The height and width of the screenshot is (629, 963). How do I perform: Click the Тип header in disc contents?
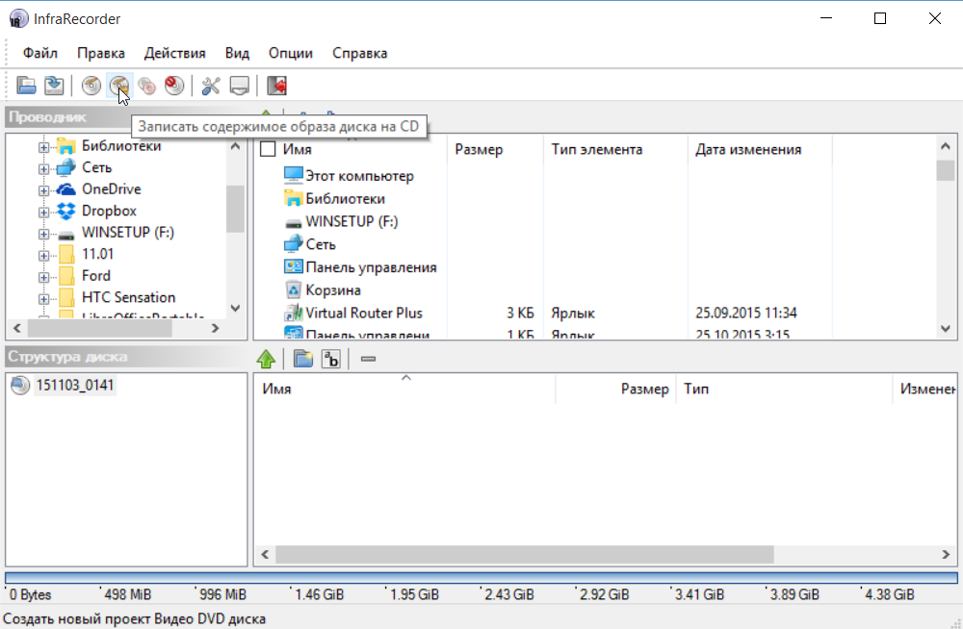[x=784, y=389]
